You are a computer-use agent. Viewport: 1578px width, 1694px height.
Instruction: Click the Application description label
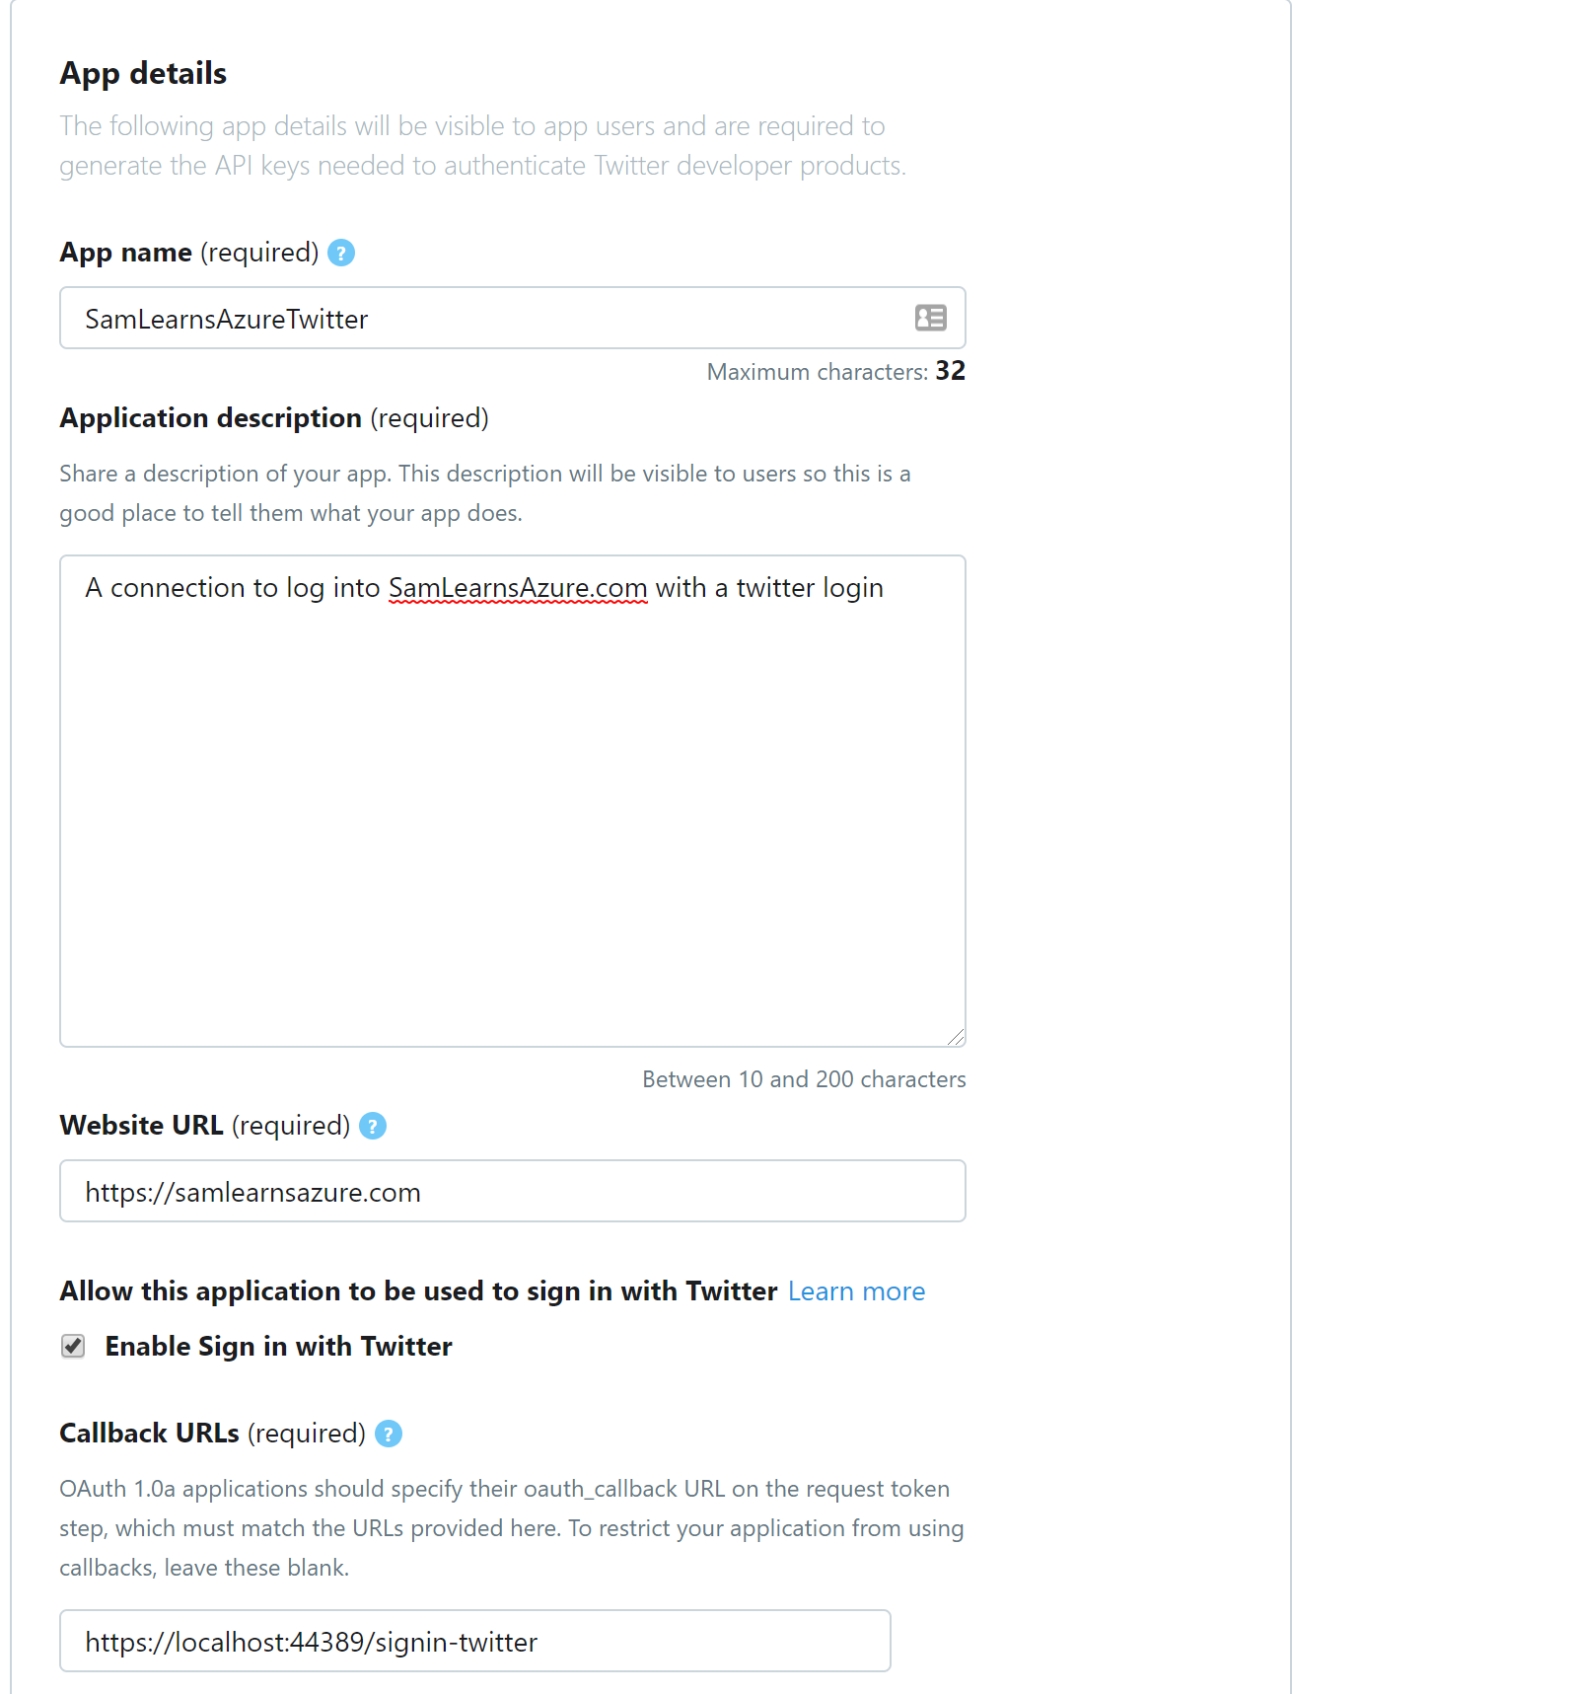274,418
